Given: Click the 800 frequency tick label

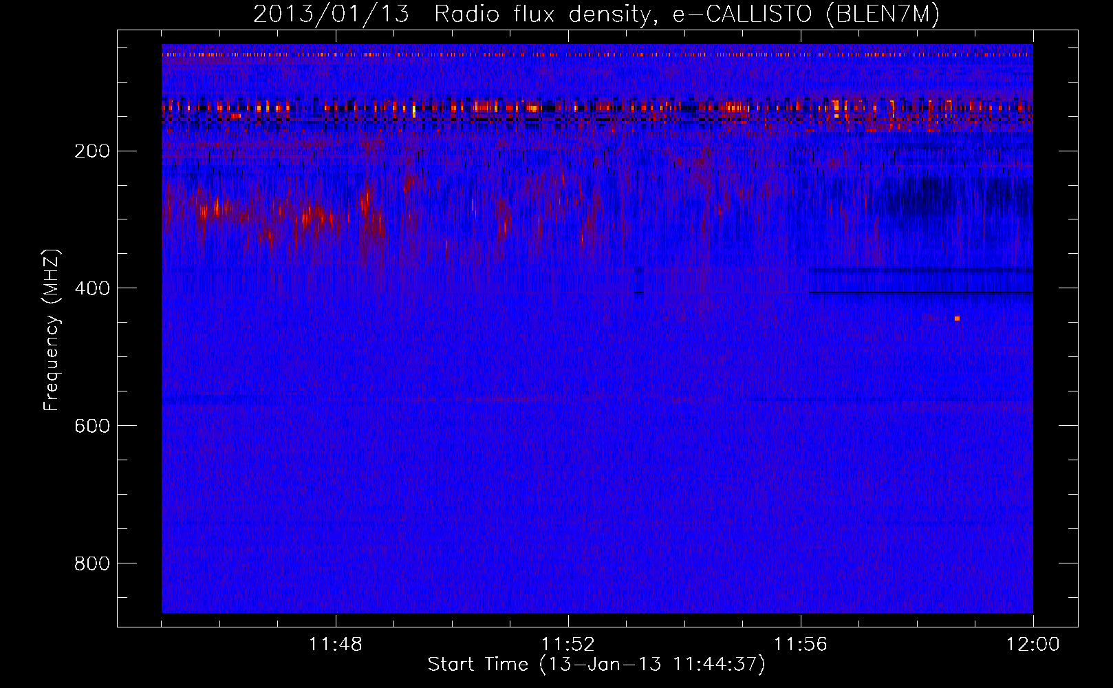Looking at the screenshot, I should coord(91,563).
